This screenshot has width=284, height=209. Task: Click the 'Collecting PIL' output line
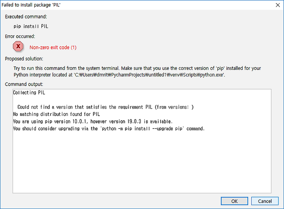[29, 93]
